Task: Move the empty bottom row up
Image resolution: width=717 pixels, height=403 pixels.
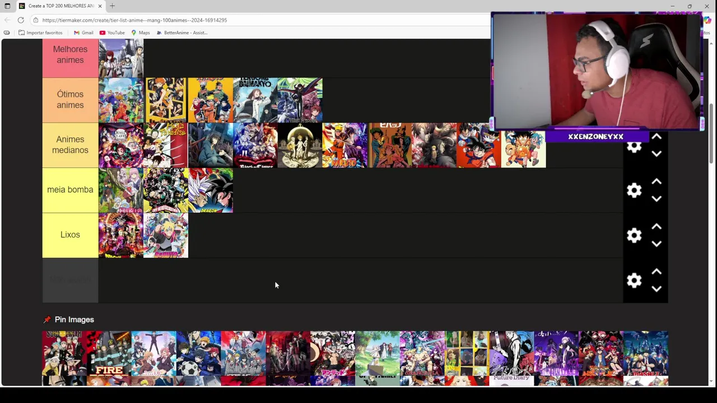Action: pos(657,272)
